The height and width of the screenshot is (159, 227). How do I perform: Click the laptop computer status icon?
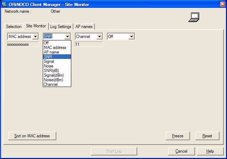coord(194,17)
